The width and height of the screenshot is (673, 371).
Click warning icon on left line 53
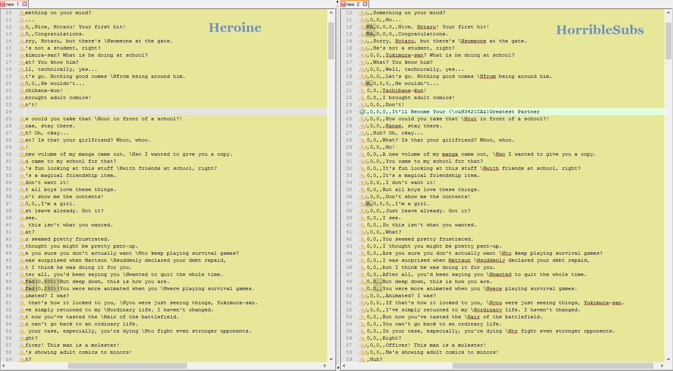pos(22,317)
